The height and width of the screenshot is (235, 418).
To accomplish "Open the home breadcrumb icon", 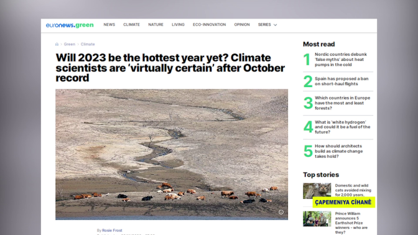I will tap(57, 44).
